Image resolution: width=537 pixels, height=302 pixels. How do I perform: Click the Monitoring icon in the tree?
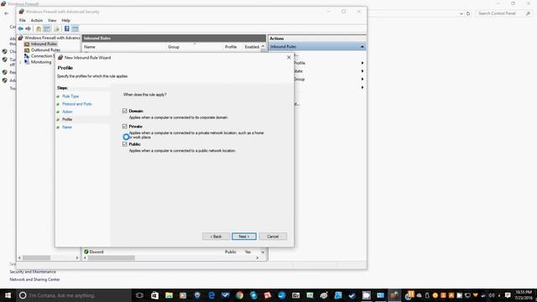[x=27, y=62]
